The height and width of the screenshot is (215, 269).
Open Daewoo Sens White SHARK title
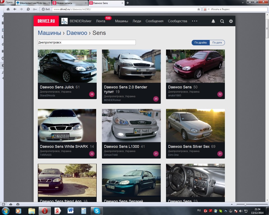(64, 147)
